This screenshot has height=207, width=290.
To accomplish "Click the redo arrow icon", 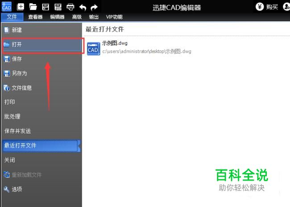I will tap(94, 8).
